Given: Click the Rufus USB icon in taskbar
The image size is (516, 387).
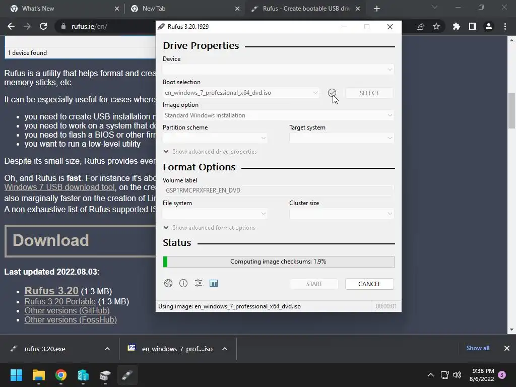Looking at the screenshot, I should 127,375.
